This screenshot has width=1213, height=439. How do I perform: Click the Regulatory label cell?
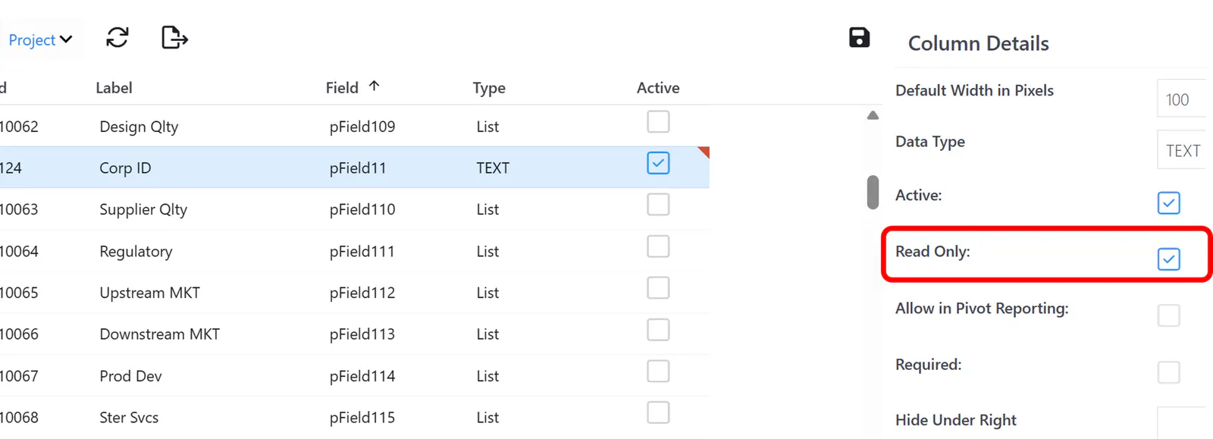point(136,252)
